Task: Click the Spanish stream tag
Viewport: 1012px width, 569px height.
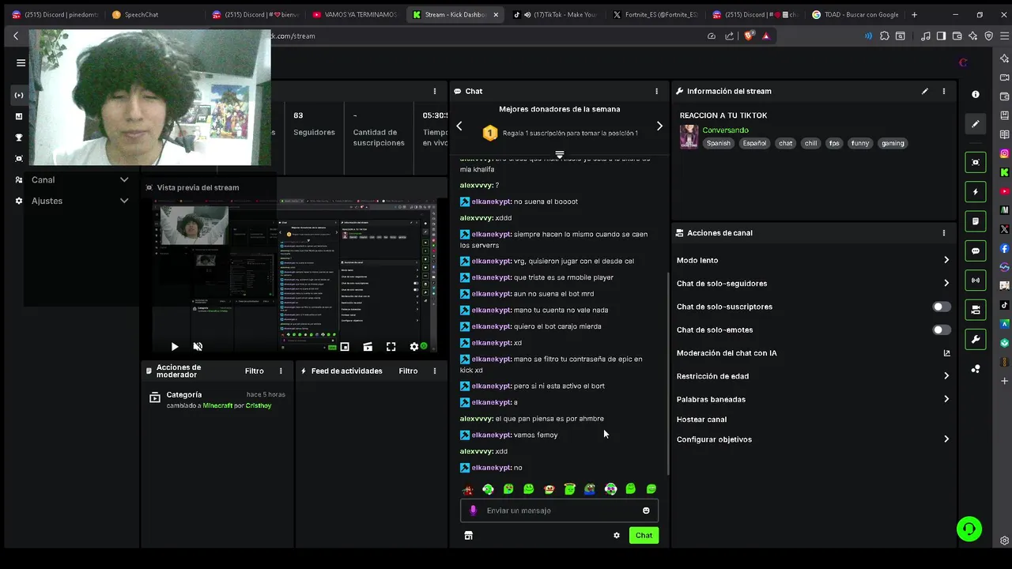Action: pos(719,143)
